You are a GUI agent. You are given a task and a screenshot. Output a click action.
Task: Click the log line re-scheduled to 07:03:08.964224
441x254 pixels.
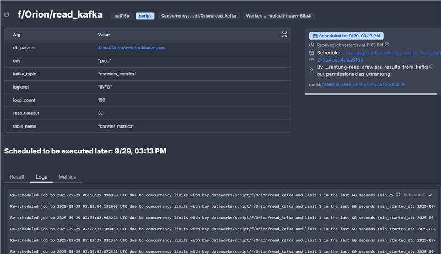[x=223, y=218]
